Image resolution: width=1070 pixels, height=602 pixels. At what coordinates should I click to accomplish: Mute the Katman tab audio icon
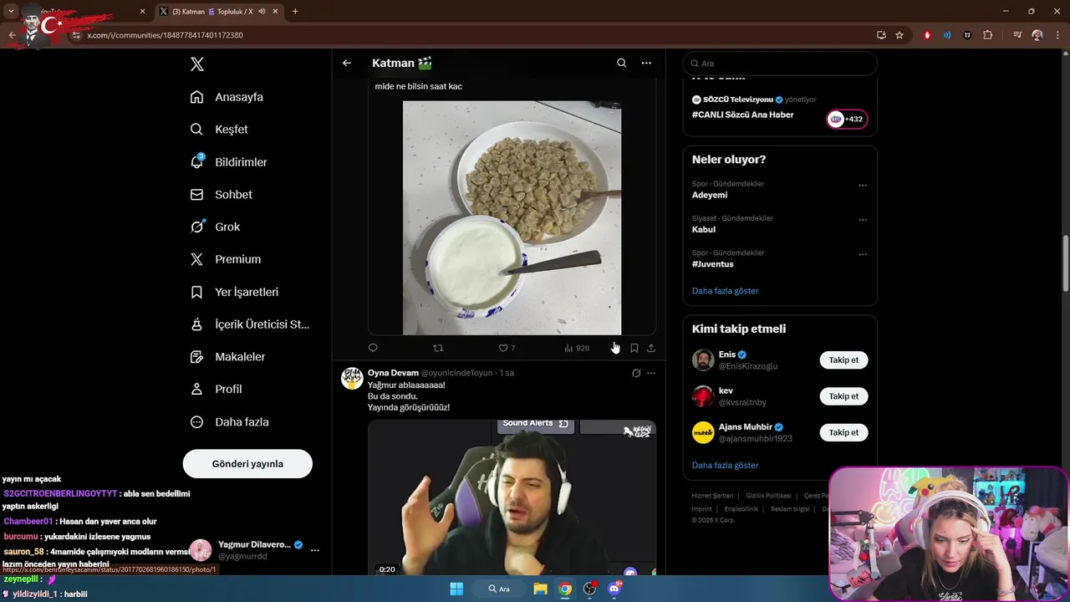[262, 11]
